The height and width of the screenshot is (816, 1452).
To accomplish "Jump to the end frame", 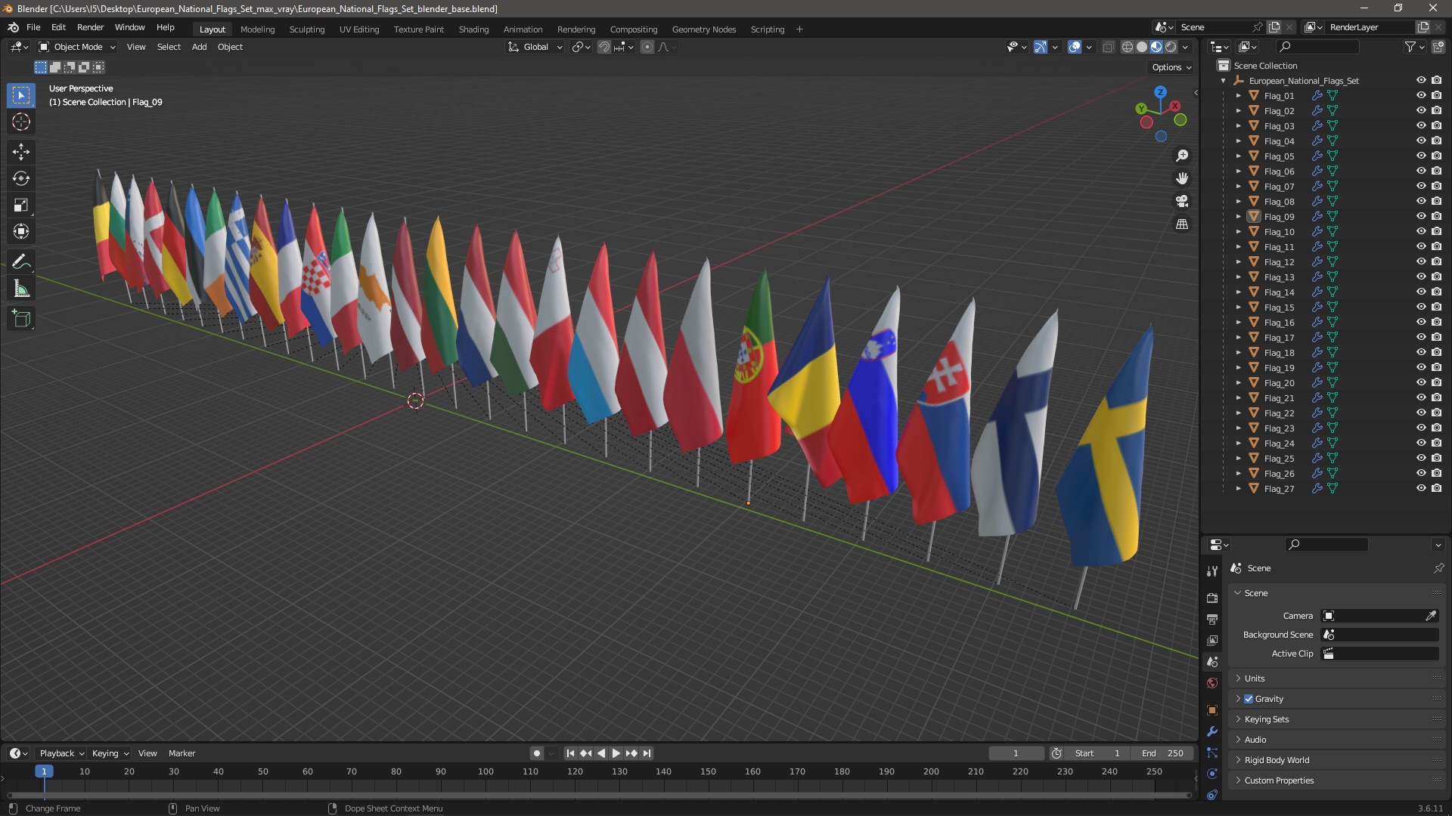I will 647,753.
